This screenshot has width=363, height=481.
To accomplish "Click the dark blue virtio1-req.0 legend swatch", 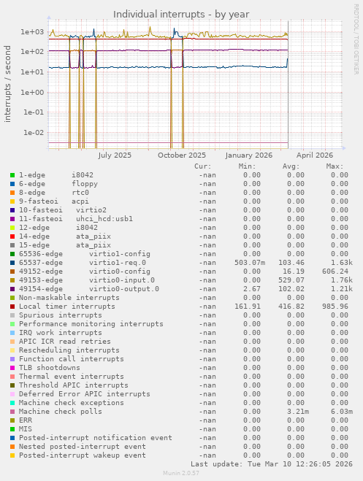I will (12, 263).
